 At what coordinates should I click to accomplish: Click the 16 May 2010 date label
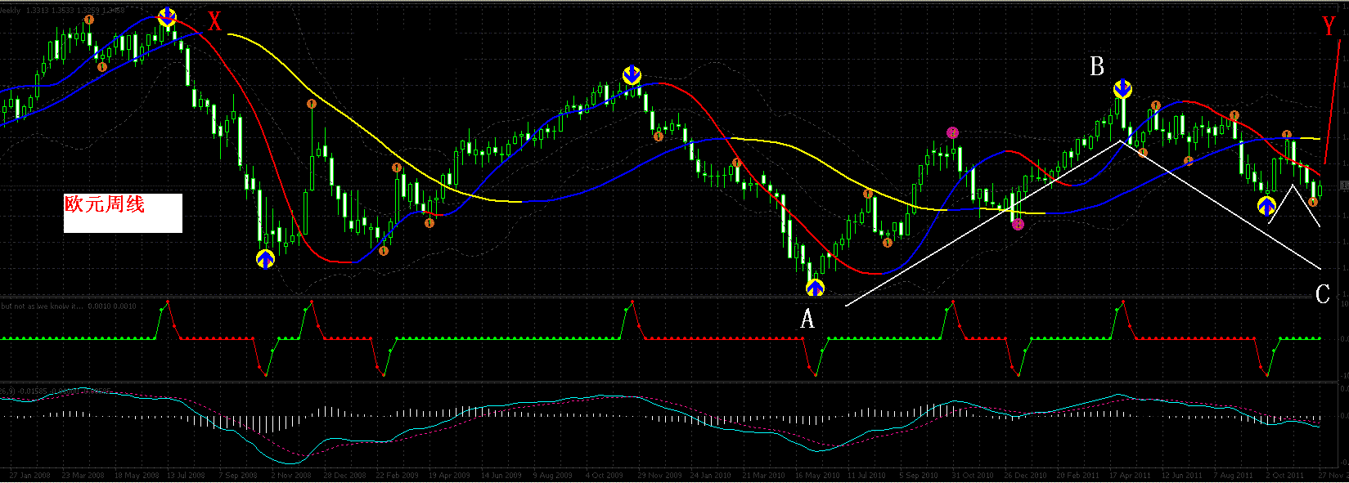coord(816,475)
